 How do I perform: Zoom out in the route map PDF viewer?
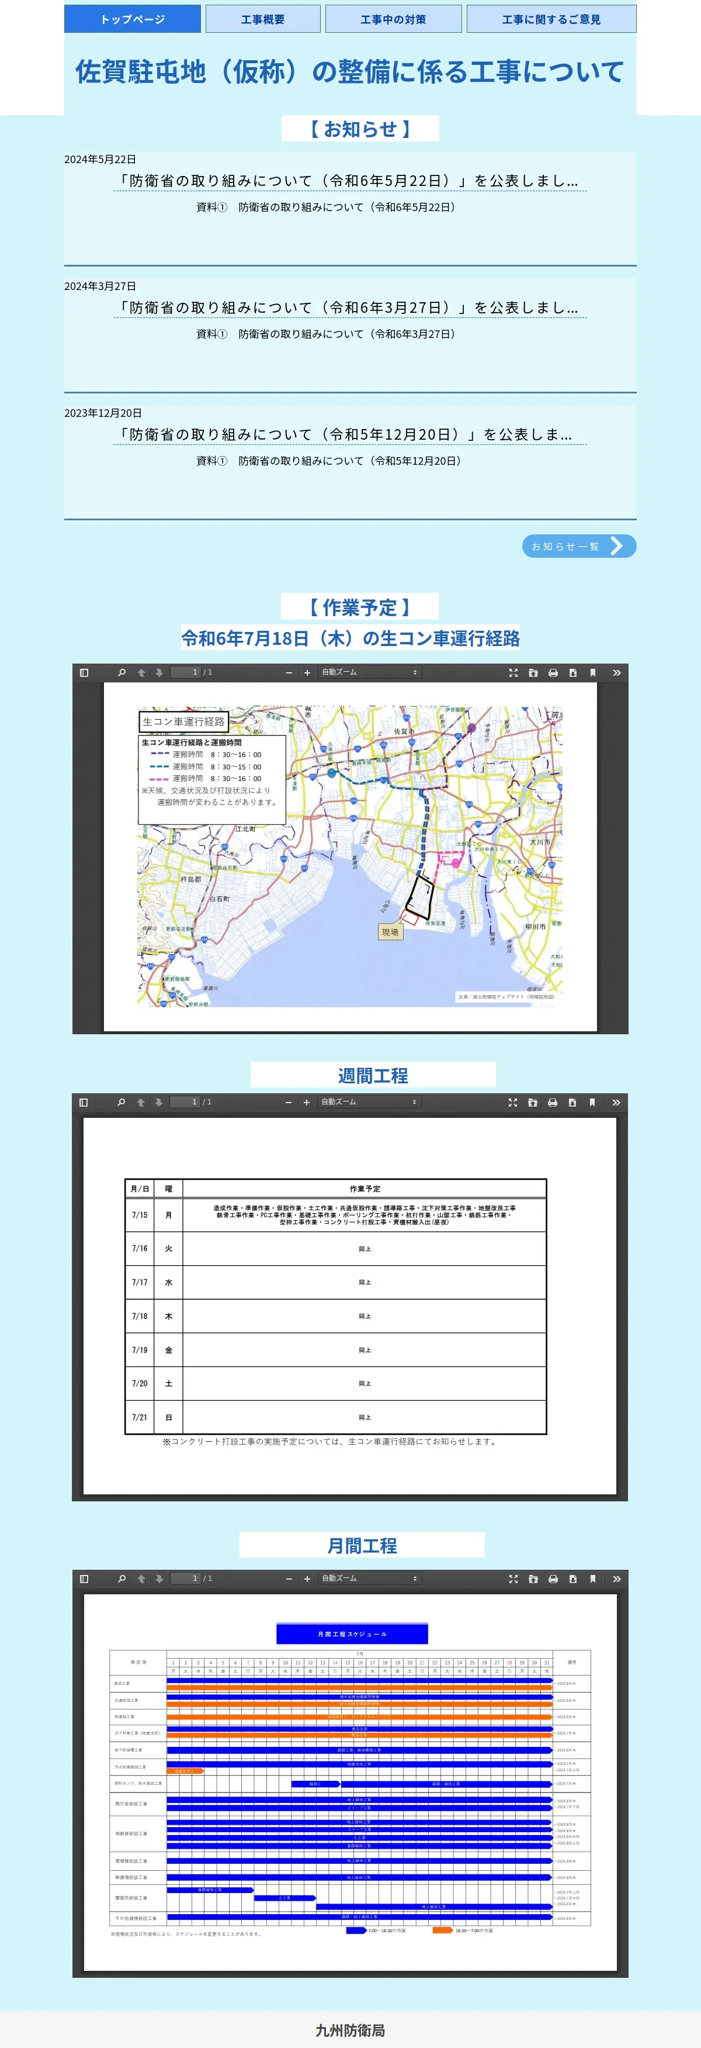[289, 672]
